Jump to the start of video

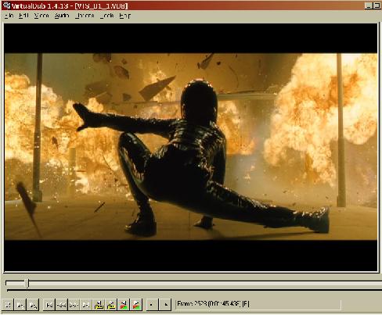point(49,304)
